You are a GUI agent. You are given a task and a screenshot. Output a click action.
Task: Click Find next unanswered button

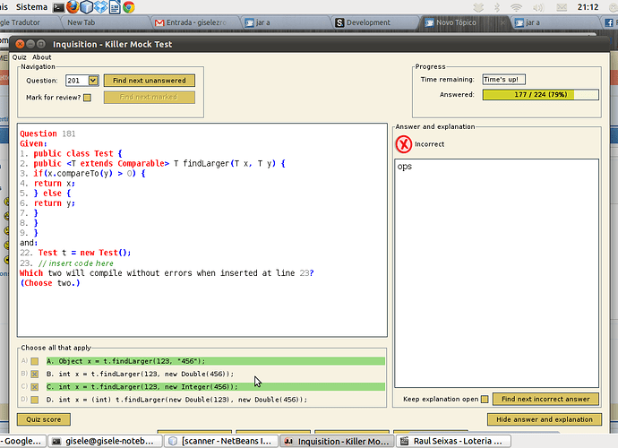(x=150, y=81)
